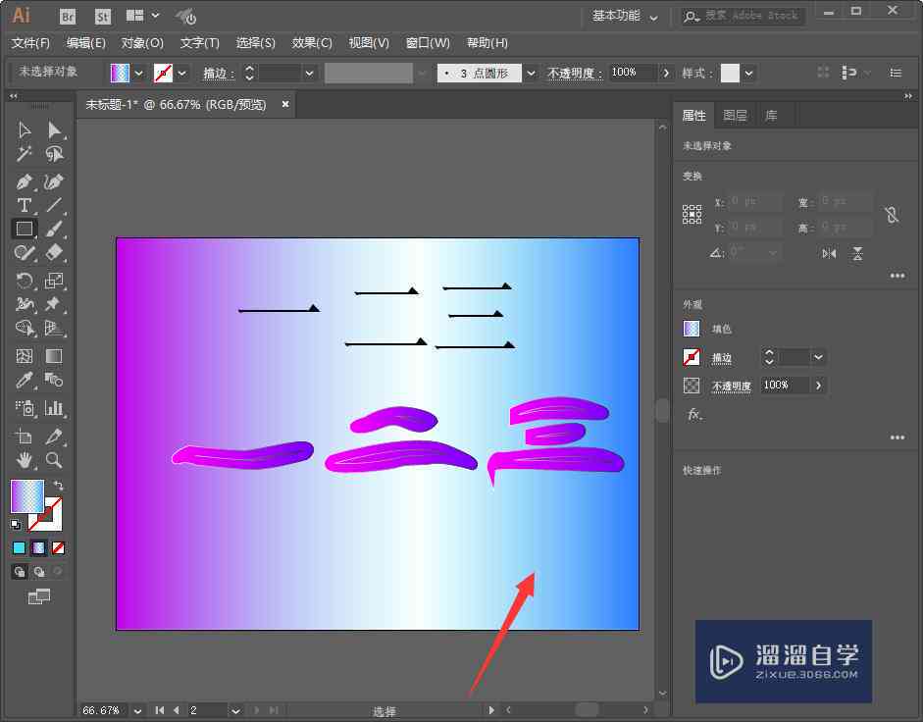Select the Curvature tool
Image resolution: width=923 pixels, height=722 pixels.
tap(54, 182)
